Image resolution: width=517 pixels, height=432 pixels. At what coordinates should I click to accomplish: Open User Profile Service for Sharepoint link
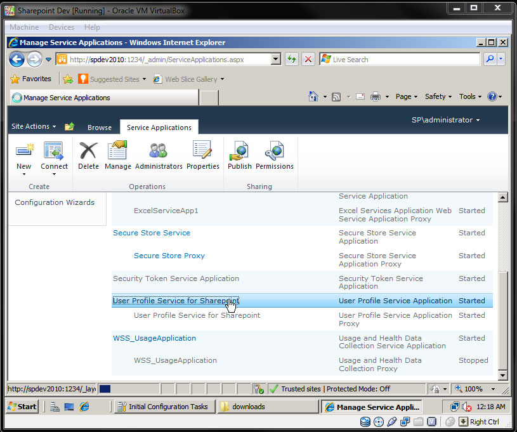(176, 301)
